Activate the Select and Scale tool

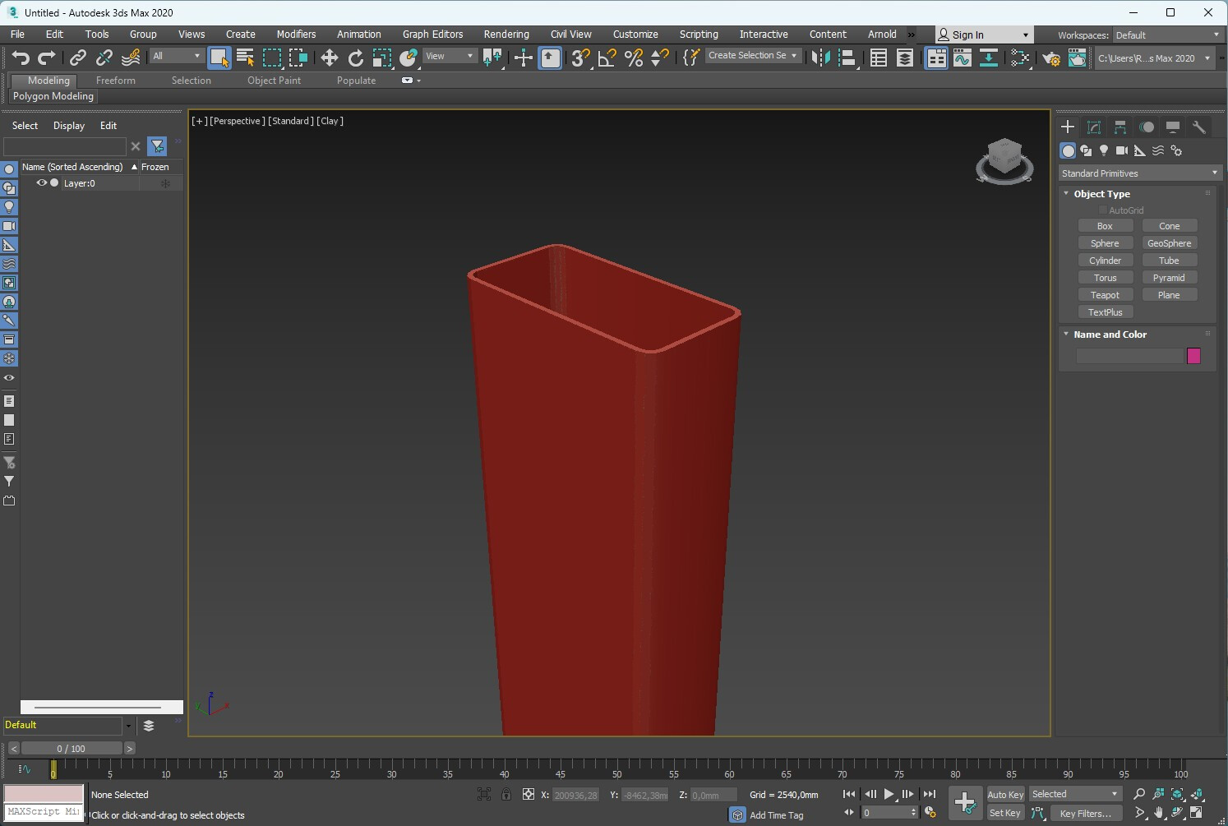coord(382,58)
